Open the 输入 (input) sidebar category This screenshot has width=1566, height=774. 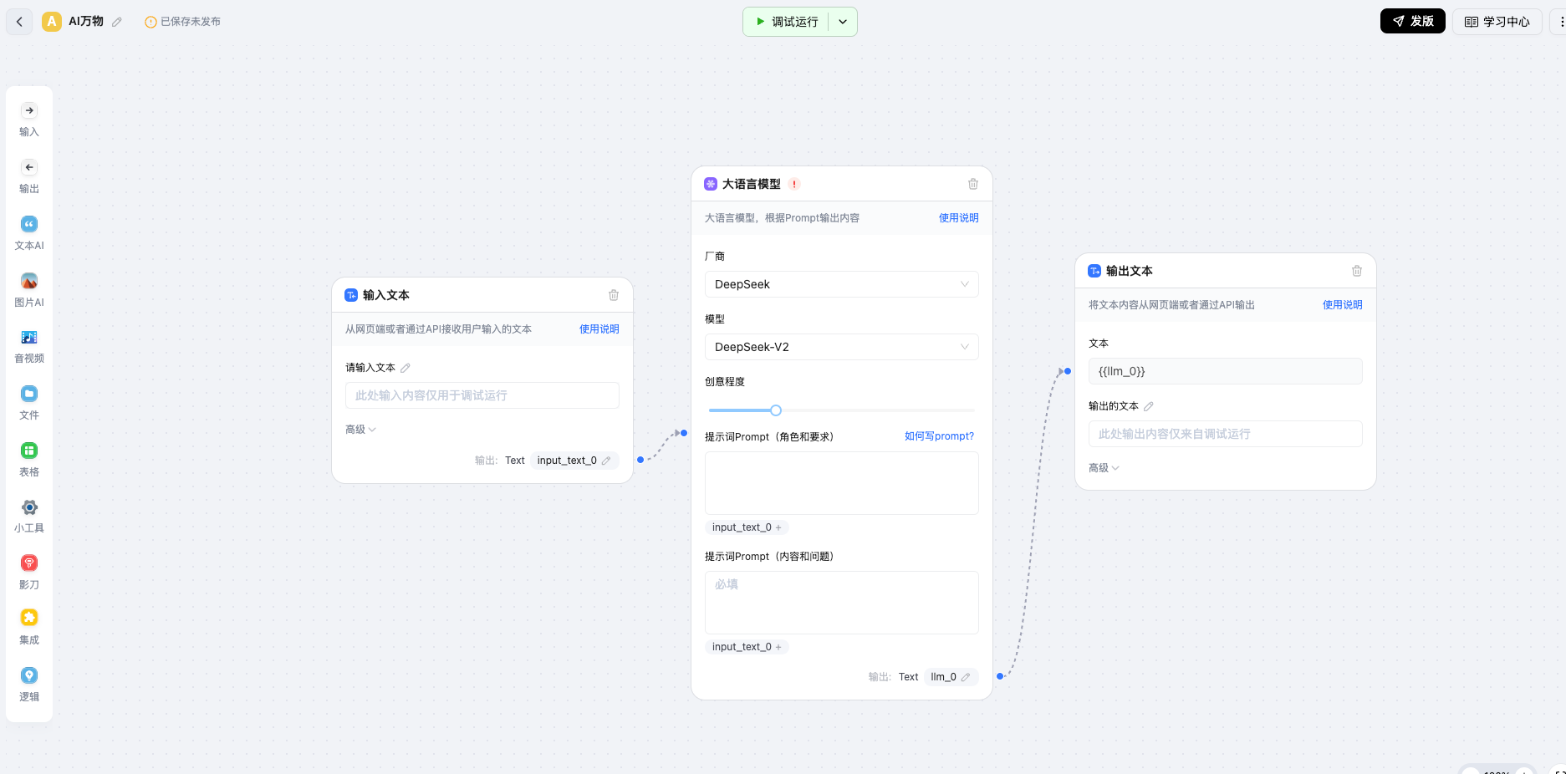pos(29,120)
